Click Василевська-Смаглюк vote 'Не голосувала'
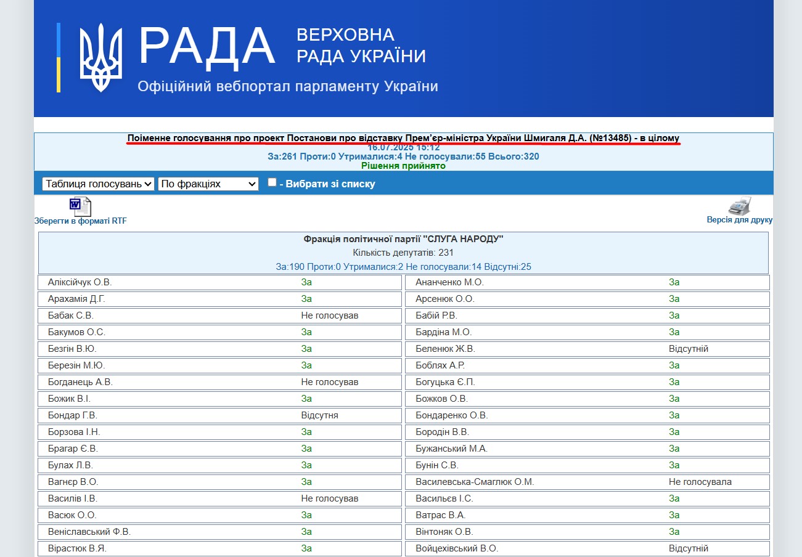 700,482
